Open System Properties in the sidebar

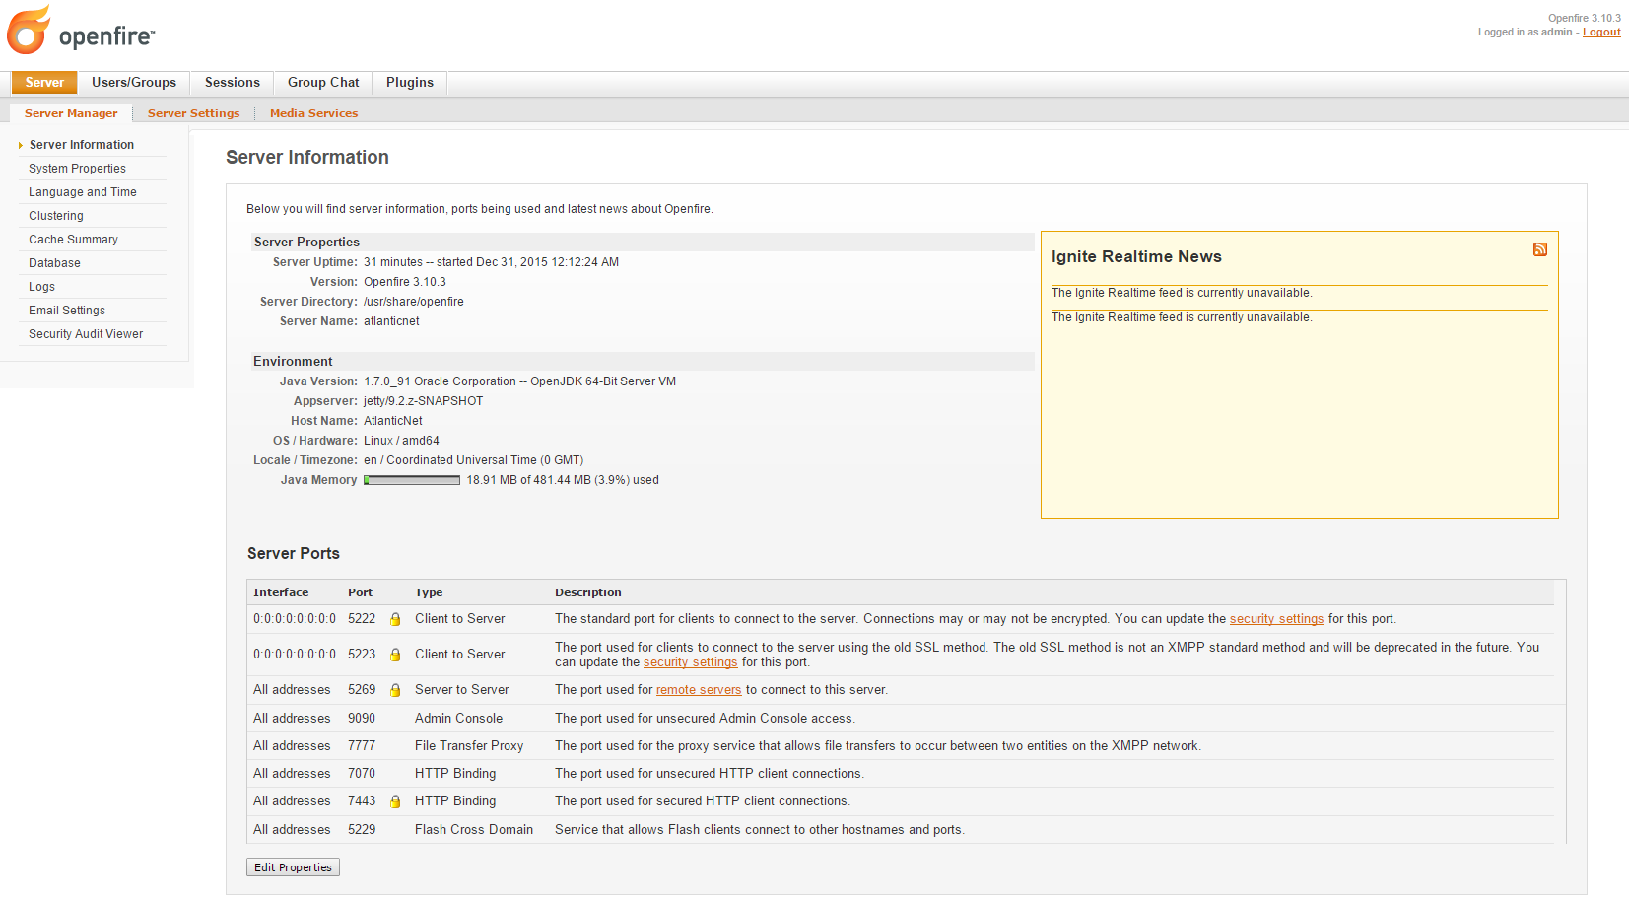coord(77,169)
